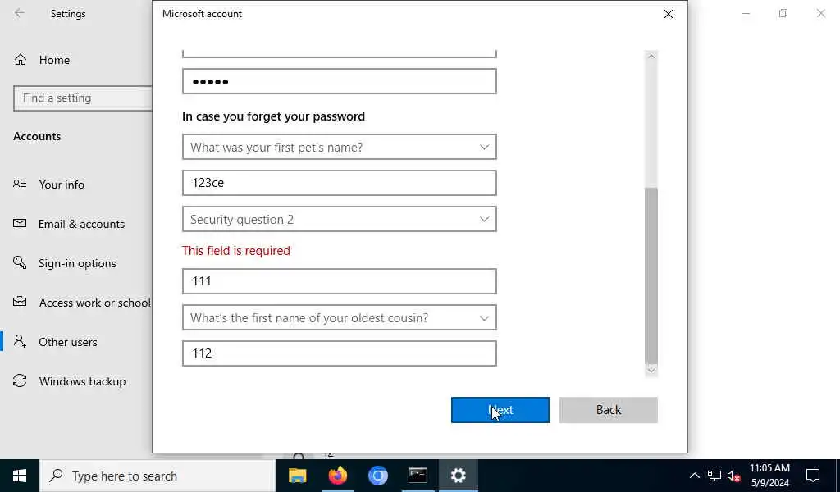
Task: Close the Microsoft account dialog
Action: coord(668,14)
